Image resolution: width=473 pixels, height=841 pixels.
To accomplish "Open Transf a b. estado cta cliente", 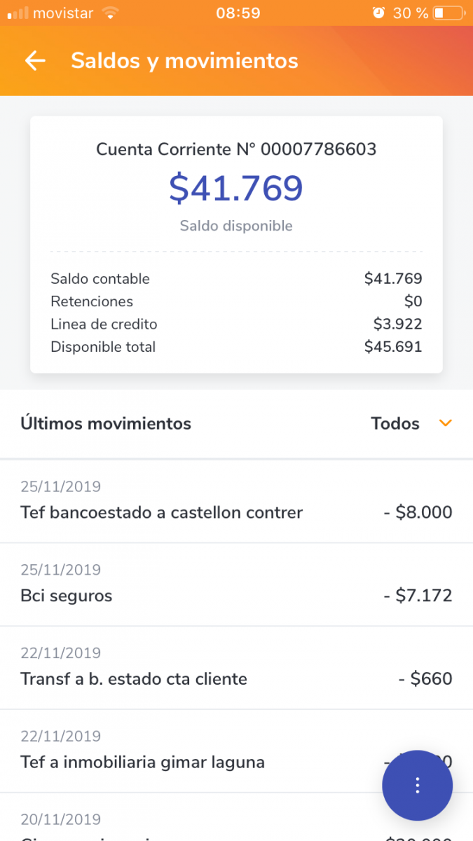I will pyautogui.click(x=236, y=668).
